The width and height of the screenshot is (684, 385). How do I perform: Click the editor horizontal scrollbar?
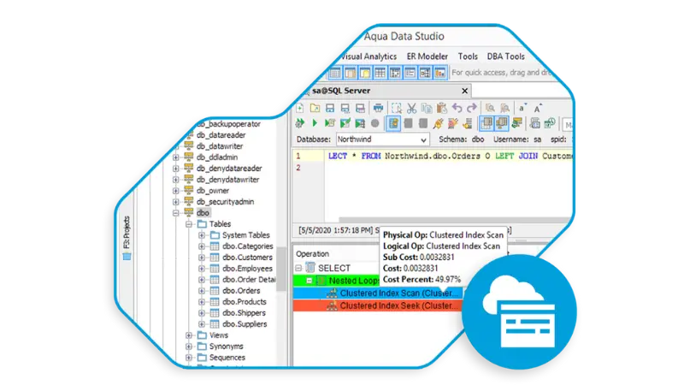454,220
